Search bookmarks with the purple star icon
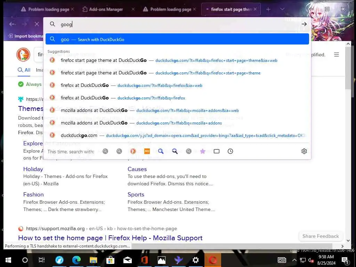356x267 pixels. 203,151
